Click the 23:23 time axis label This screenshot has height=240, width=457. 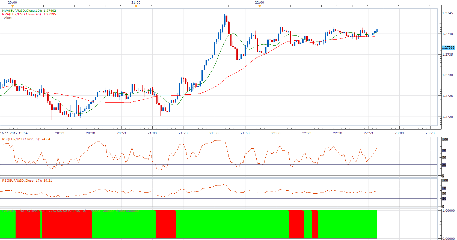(430, 133)
